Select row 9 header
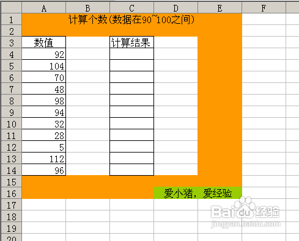 click(x=12, y=112)
